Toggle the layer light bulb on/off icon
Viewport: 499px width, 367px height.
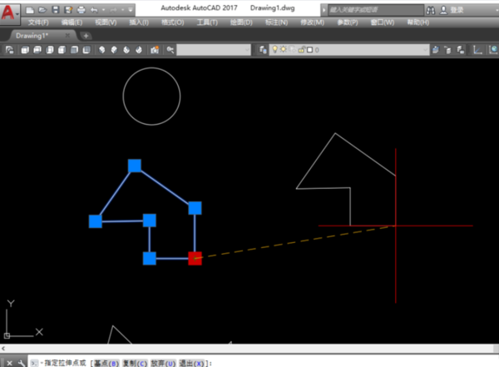click(x=275, y=50)
